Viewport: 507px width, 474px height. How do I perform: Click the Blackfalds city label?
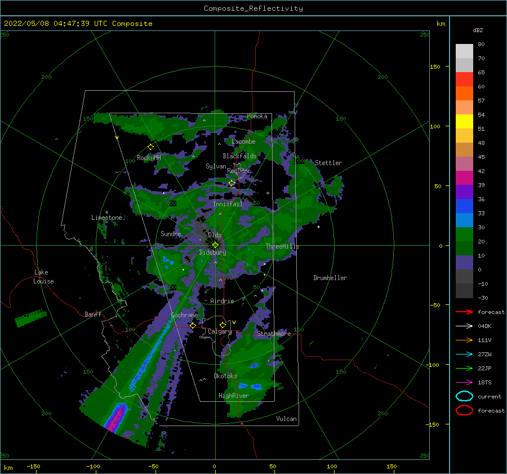coord(239,156)
